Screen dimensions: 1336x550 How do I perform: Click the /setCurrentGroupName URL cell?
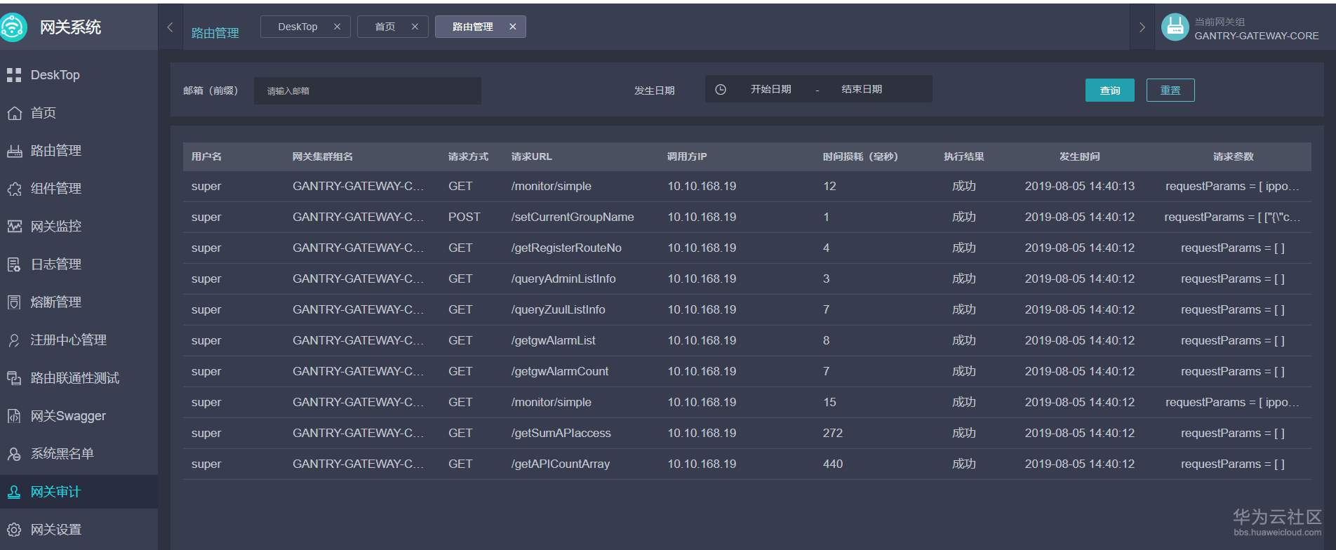(x=573, y=217)
